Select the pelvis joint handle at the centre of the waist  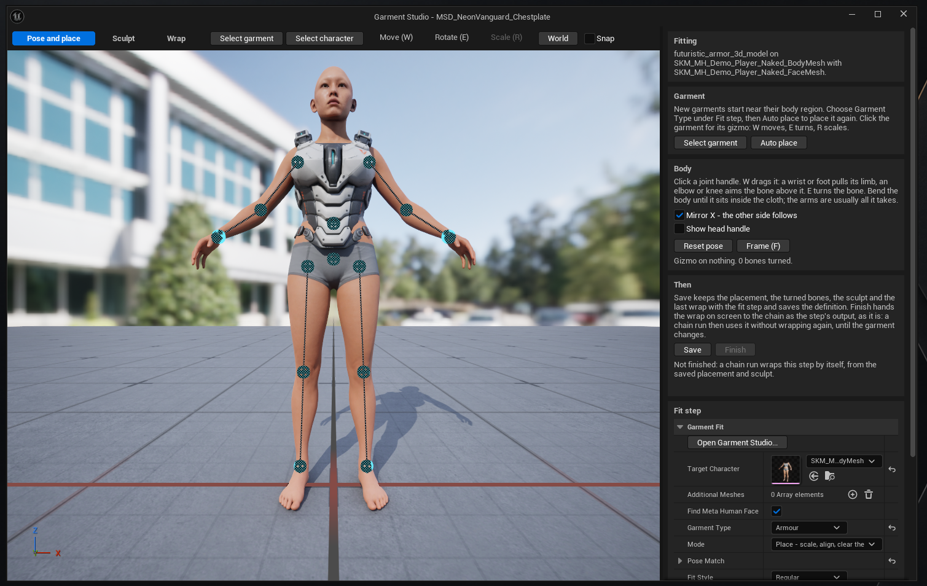click(x=334, y=259)
